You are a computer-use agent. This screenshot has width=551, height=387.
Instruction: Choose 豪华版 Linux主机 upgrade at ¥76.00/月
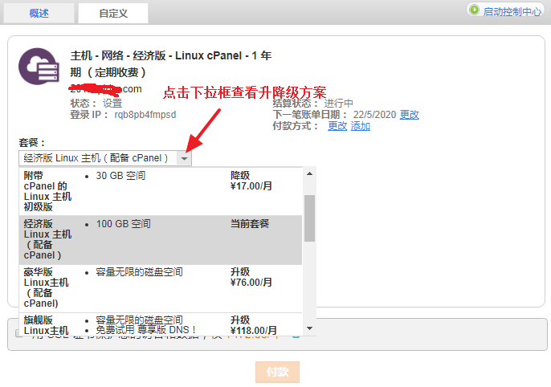(x=161, y=288)
